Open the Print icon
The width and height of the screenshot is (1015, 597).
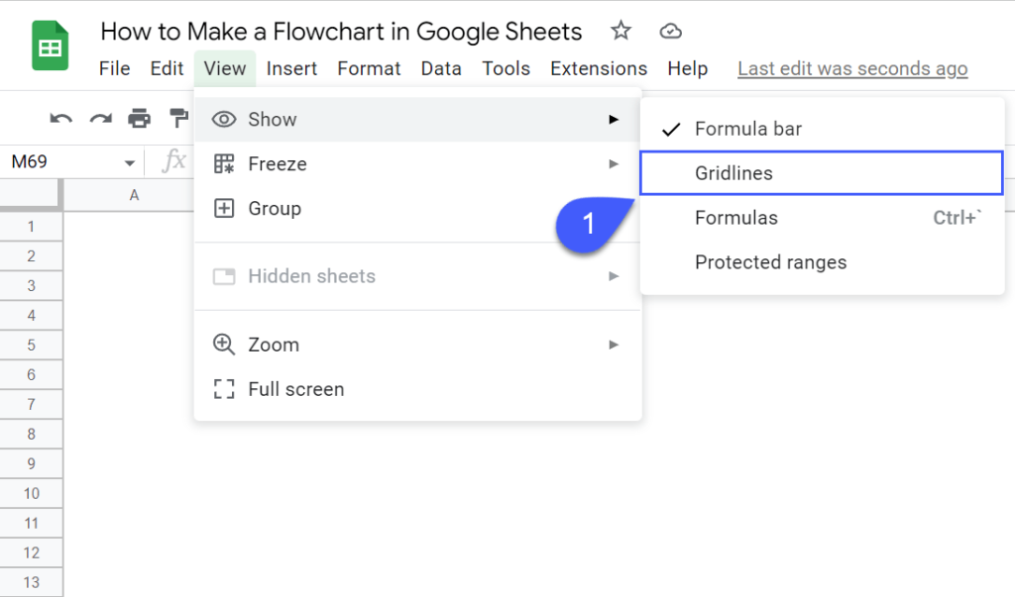tap(139, 118)
